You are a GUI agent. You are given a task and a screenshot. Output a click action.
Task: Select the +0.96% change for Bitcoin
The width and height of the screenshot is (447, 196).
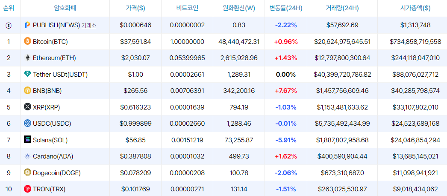285,42
